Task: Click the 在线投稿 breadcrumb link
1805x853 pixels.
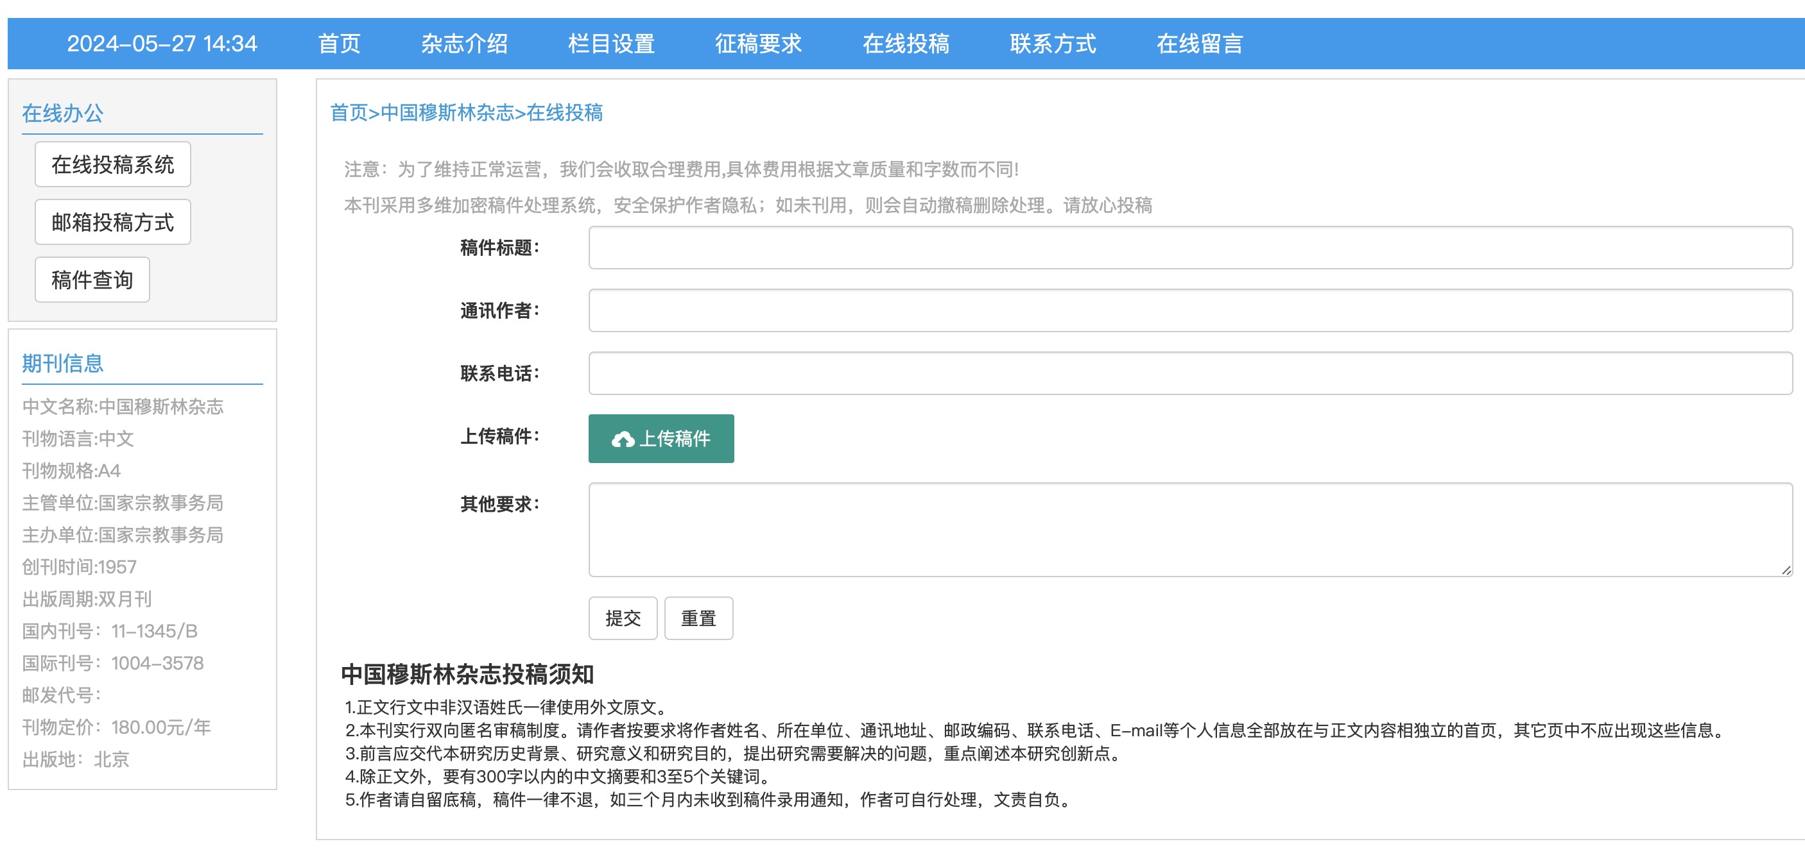Action: (x=564, y=112)
